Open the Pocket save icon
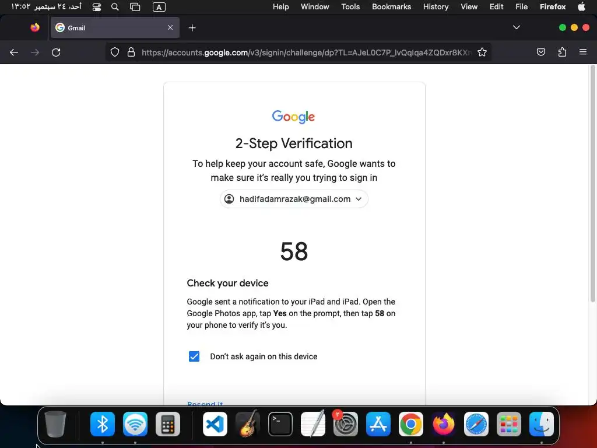This screenshot has height=448, width=597. point(540,52)
